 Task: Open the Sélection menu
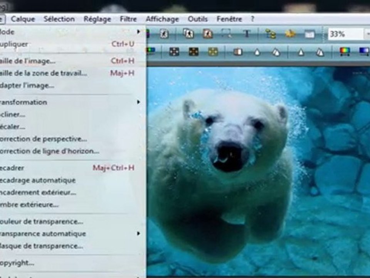pos(59,19)
